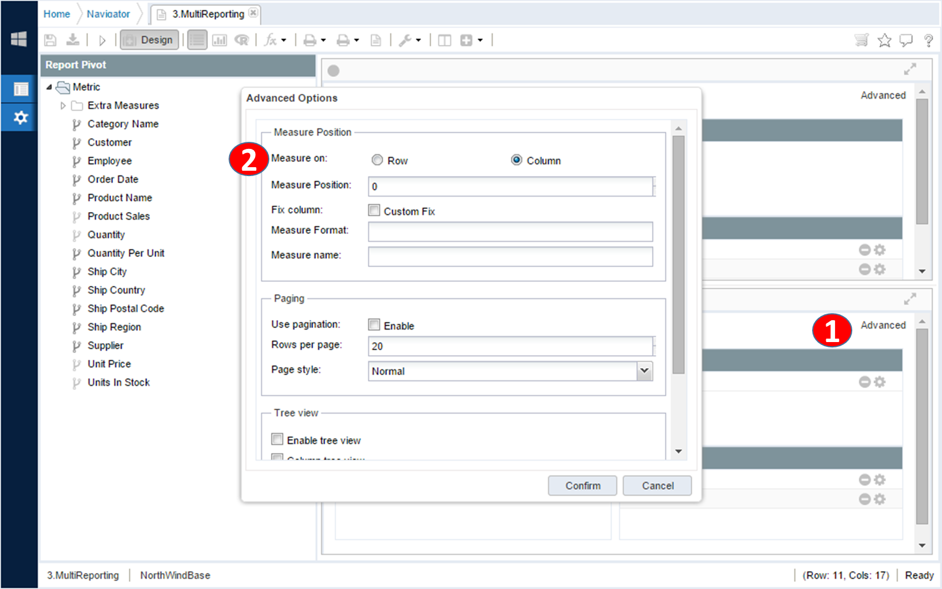Open the Page style dropdown
Image resolution: width=942 pixels, height=589 pixels.
tap(644, 371)
